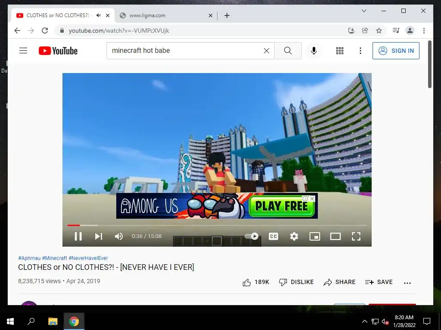Share the video via SHARE
Screen dimensions: 441x330
pyautogui.click(x=339, y=282)
